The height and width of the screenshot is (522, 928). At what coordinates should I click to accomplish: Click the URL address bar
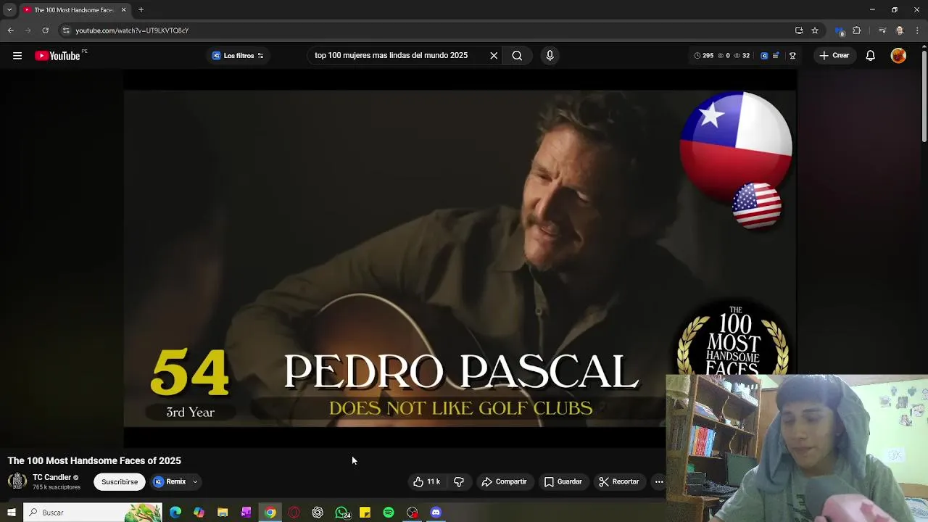(428, 30)
